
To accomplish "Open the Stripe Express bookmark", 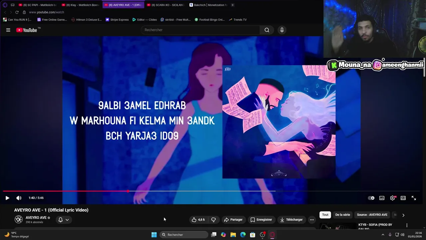I will tap(117, 20).
